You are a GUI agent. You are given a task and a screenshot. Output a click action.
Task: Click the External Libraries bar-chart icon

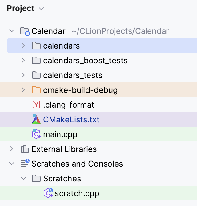[25, 149]
